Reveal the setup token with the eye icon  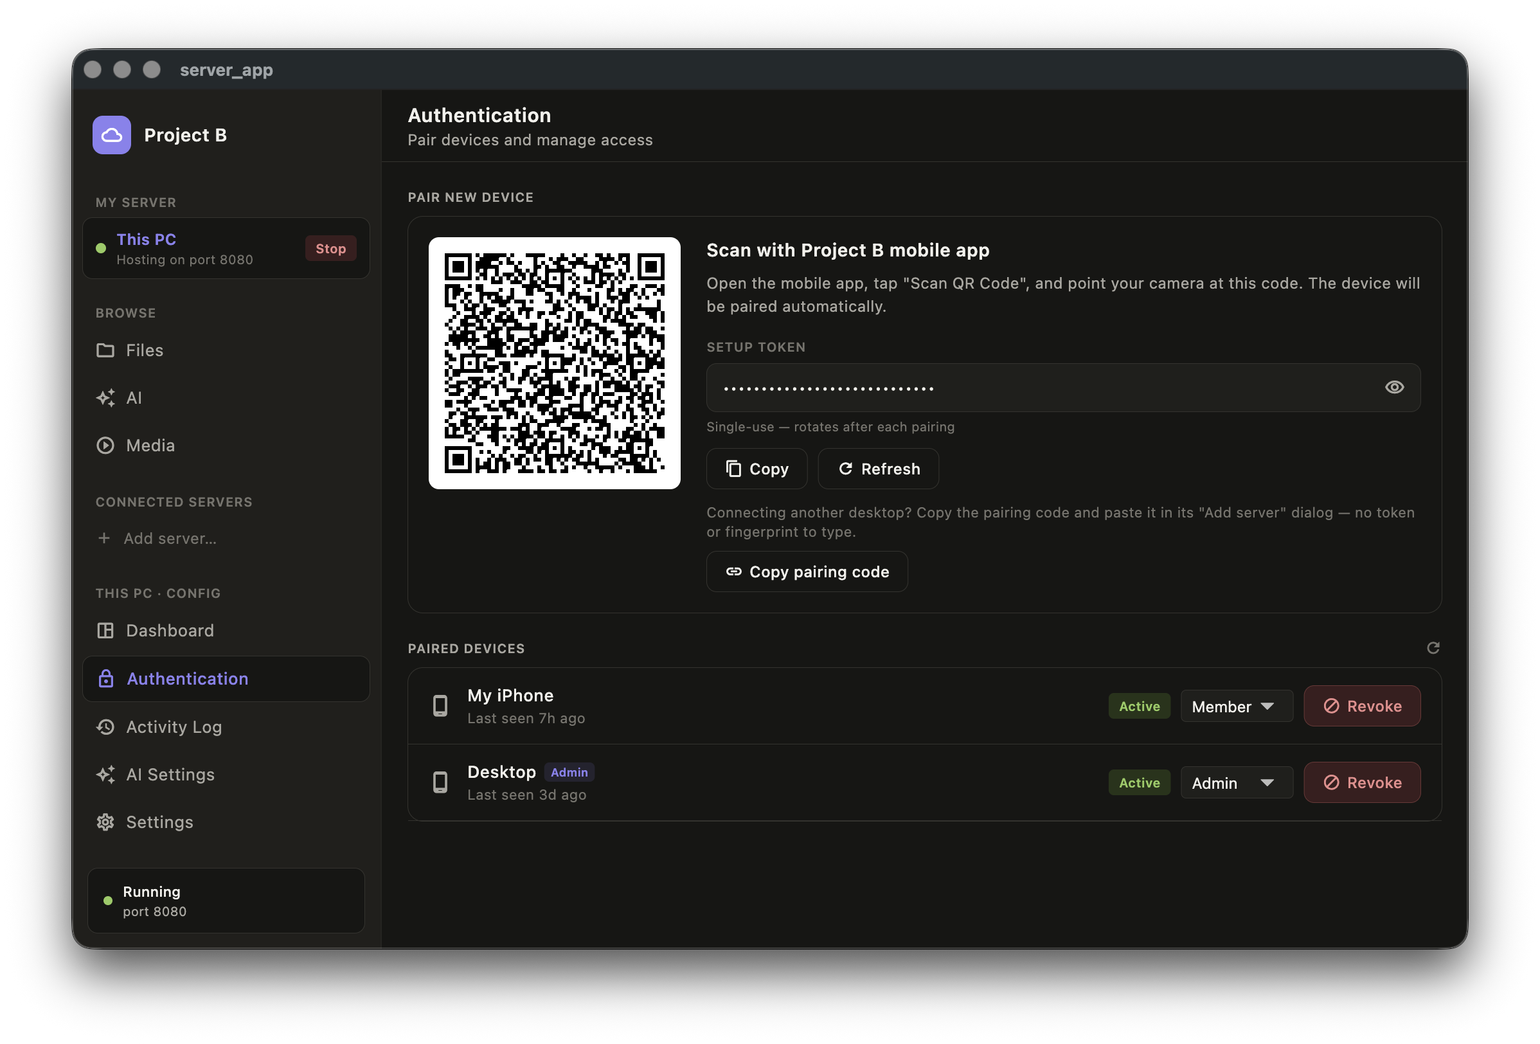tap(1394, 387)
